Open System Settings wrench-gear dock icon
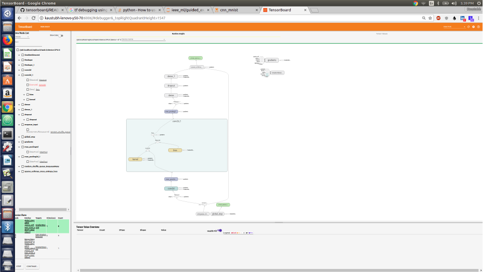Image resolution: width=483 pixels, height=272 pixels. click(8, 147)
